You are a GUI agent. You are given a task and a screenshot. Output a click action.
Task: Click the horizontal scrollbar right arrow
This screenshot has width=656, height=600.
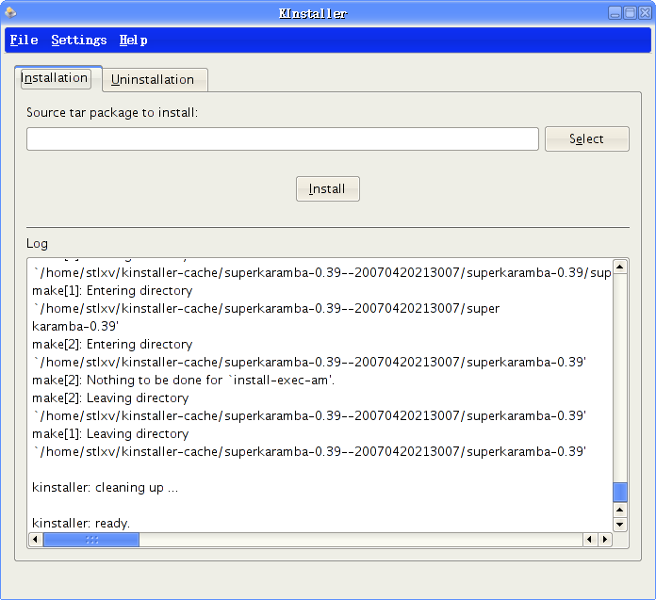point(604,540)
